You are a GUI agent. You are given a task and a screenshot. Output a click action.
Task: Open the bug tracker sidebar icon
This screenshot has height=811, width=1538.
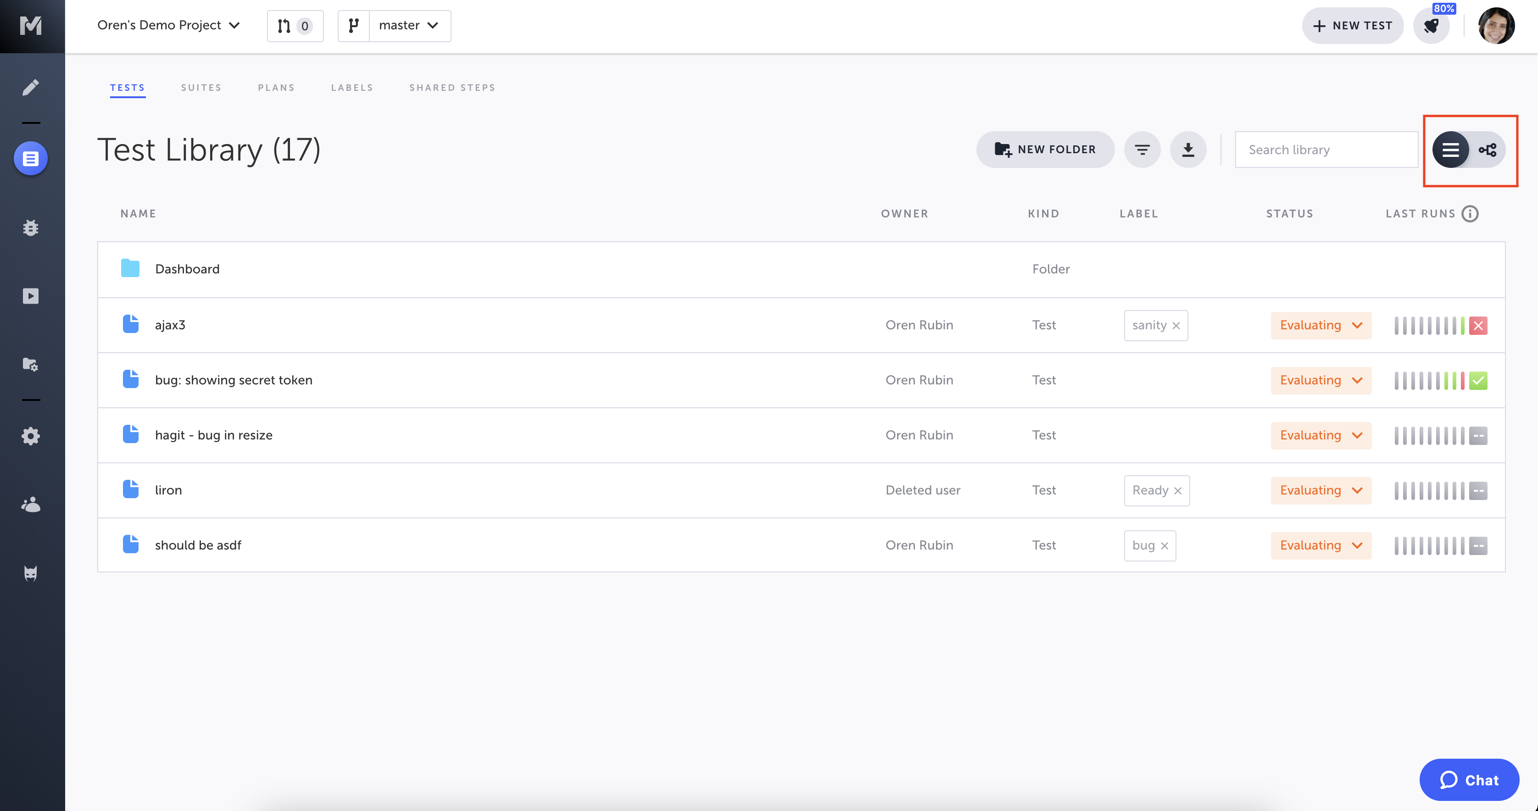[30, 228]
